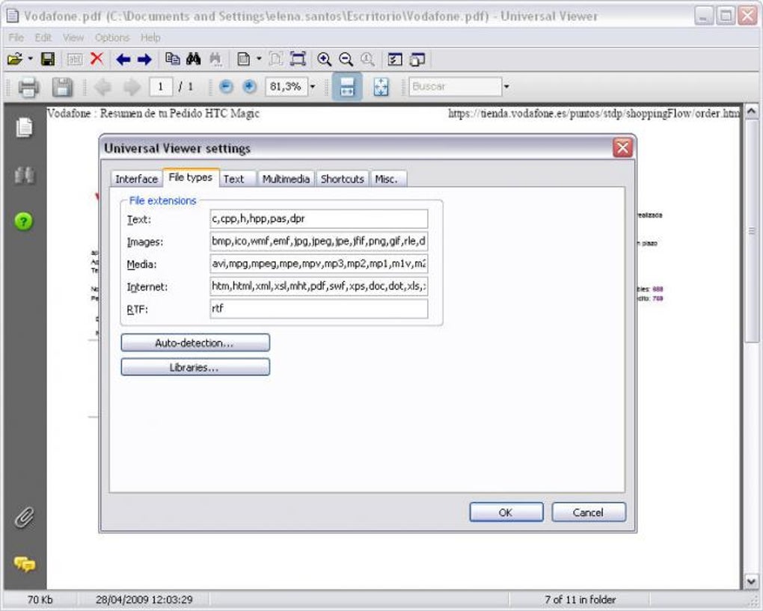Click the document vertical scrollbar up arrow
763x611 pixels.
751,112
